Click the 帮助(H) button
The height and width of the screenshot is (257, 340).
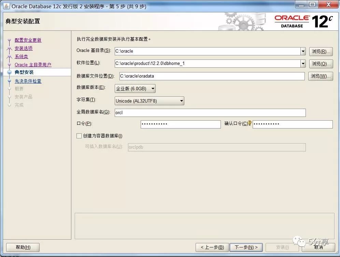tap(23, 247)
